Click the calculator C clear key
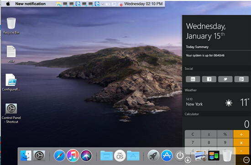 point(193,134)
